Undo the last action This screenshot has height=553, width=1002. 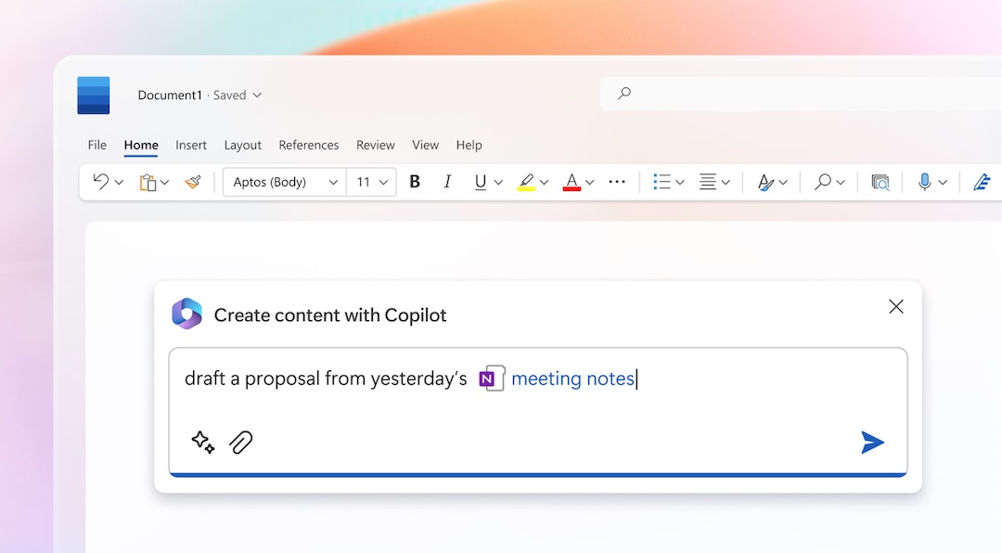coord(100,181)
